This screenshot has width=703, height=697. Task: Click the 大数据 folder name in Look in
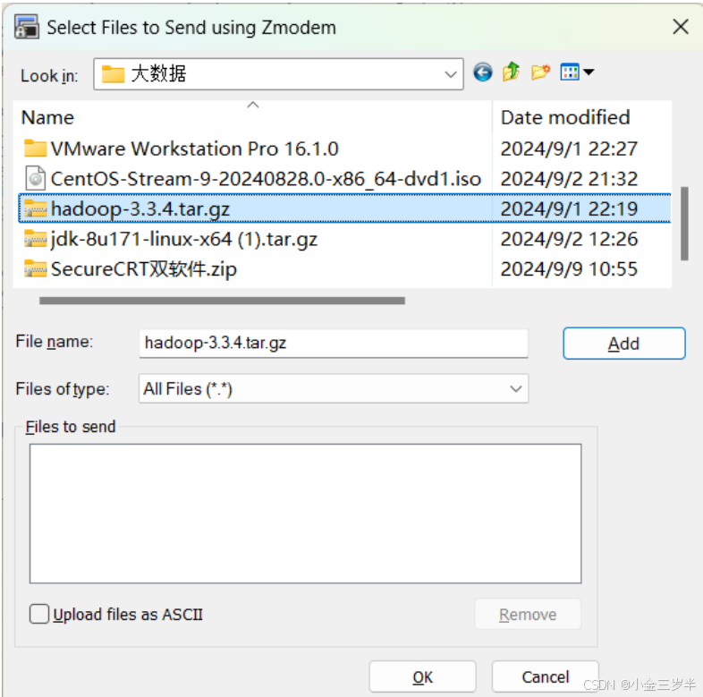coord(158,73)
